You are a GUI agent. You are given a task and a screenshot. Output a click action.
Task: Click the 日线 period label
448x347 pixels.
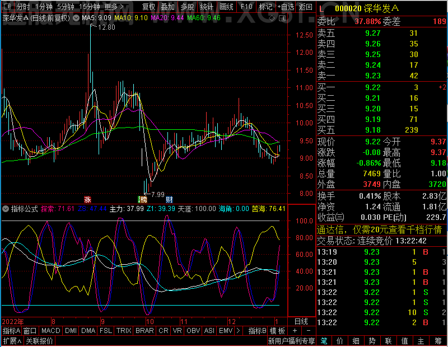click(x=301, y=322)
